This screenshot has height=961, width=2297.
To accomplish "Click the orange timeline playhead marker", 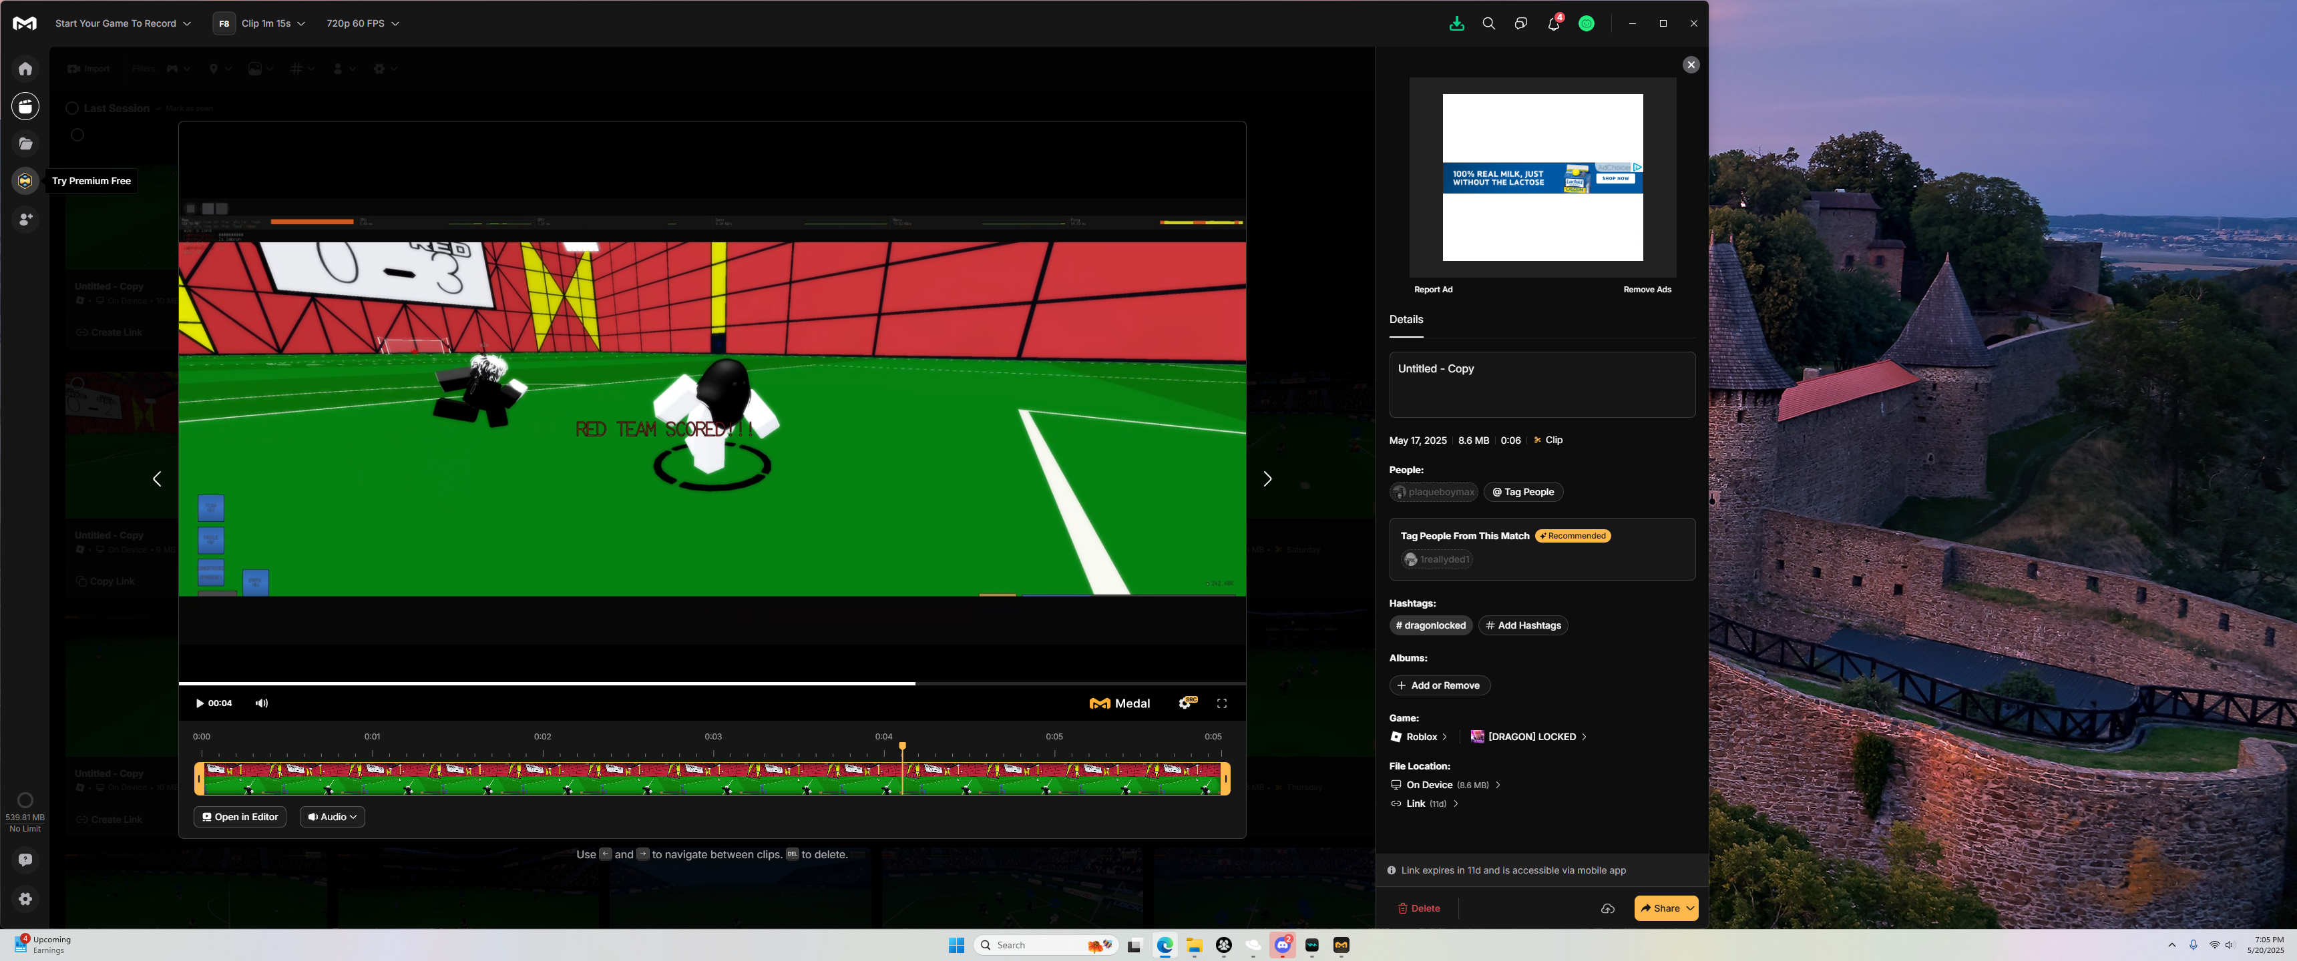I will pyautogui.click(x=902, y=746).
